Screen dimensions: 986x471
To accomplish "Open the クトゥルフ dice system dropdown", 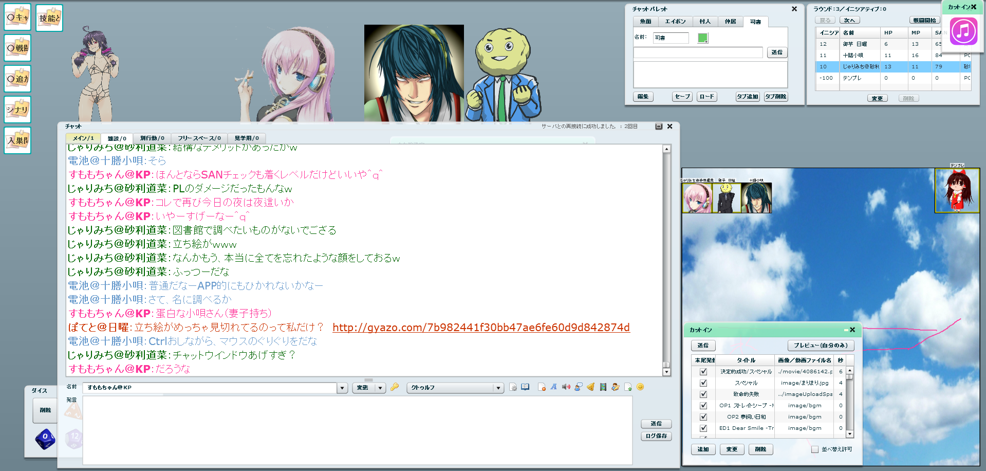I will [455, 388].
